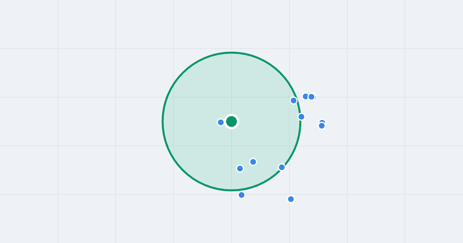
Task: Select the blue dot on the circle's lower-right edge
Action: [282, 167]
